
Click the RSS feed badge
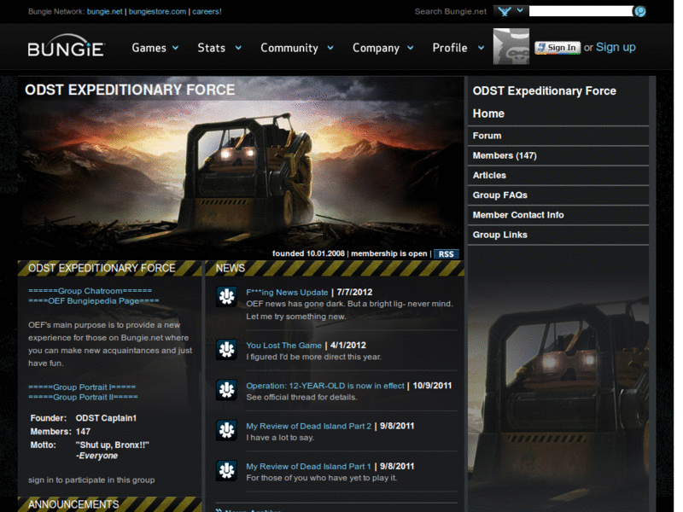tap(446, 253)
